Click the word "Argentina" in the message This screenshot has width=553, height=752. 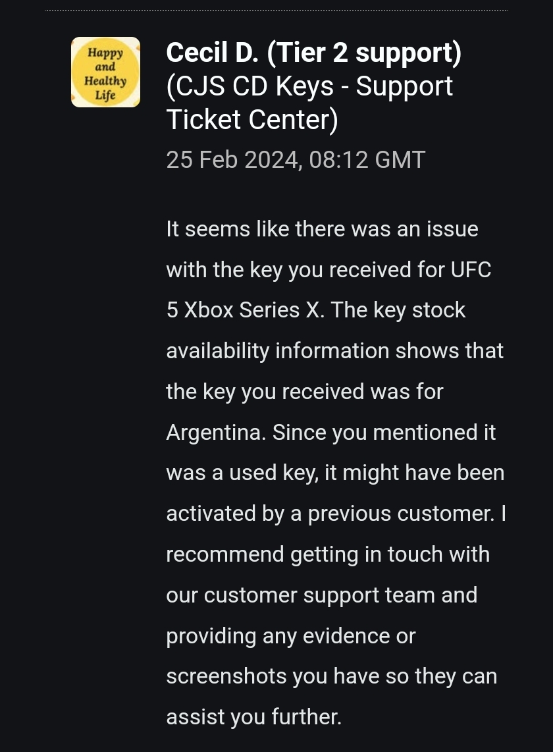216,432
